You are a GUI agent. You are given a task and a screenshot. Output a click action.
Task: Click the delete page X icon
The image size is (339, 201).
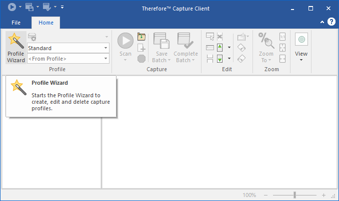coord(219,37)
